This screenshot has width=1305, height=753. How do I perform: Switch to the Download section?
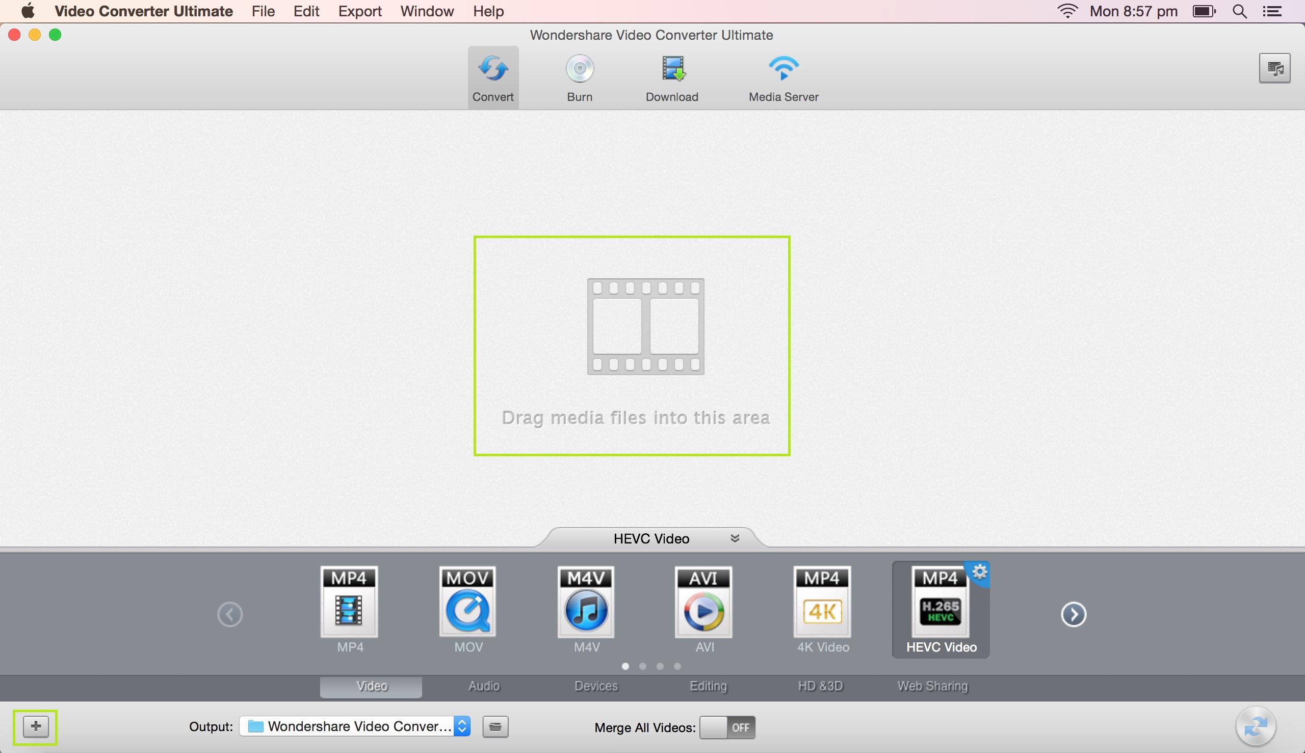click(x=672, y=77)
